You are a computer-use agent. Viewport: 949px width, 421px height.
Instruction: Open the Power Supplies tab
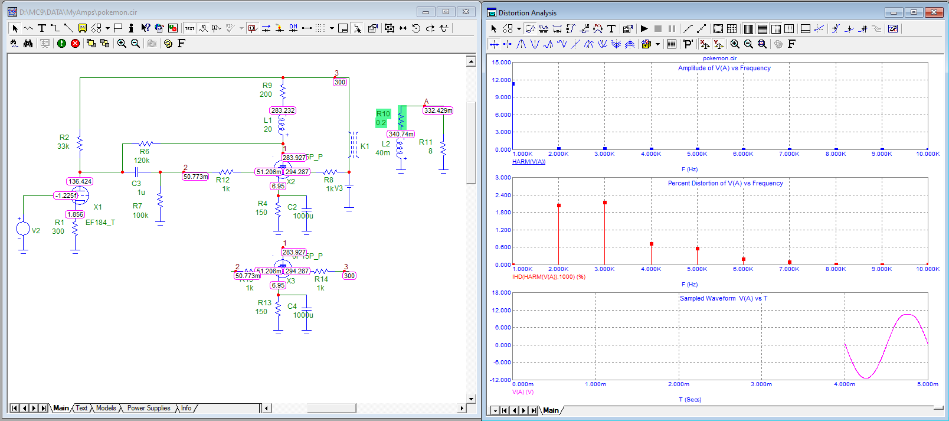149,408
